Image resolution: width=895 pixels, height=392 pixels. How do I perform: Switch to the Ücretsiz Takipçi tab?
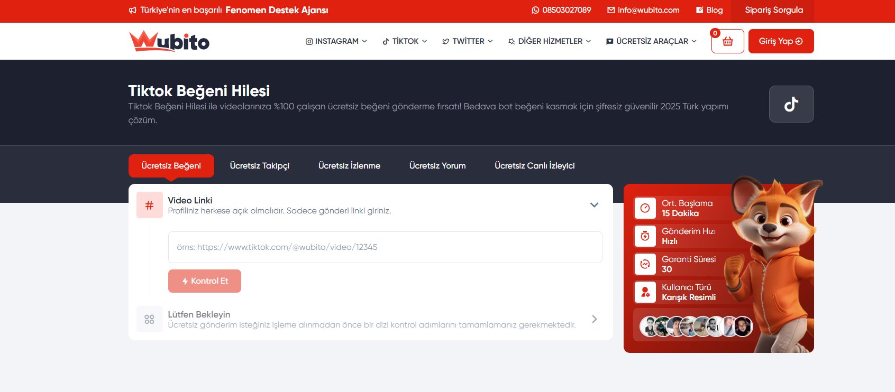click(x=259, y=166)
